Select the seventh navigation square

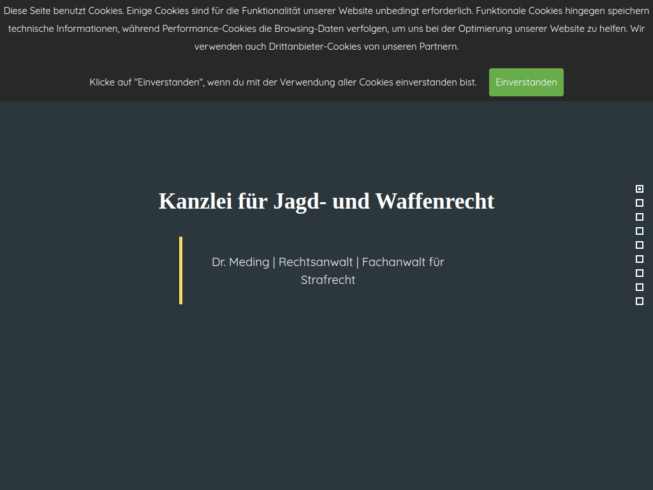(639, 273)
